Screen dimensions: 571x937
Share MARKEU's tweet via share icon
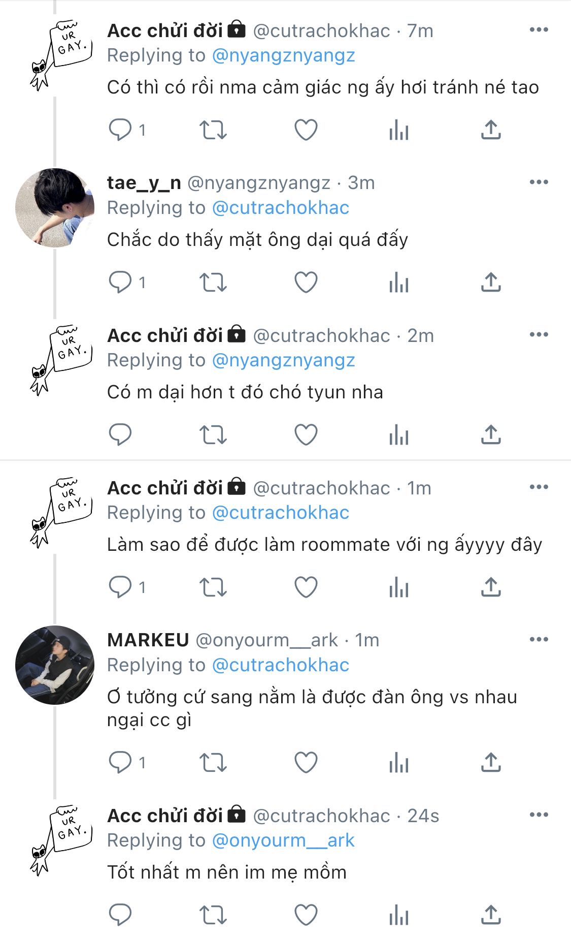point(491,762)
